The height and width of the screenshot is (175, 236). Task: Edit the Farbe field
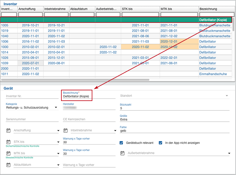point(175,131)
